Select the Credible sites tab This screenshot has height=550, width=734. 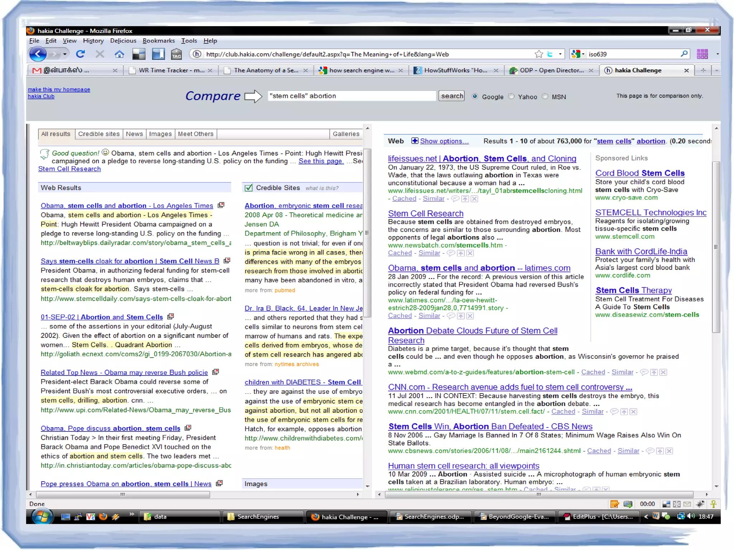99,134
